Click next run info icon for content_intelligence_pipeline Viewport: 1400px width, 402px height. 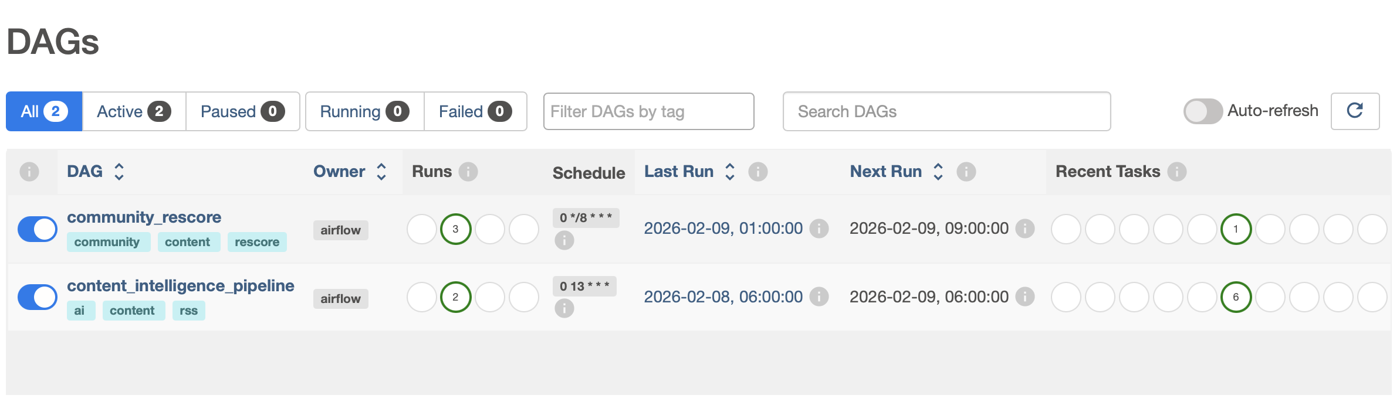pyautogui.click(x=1024, y=297)
